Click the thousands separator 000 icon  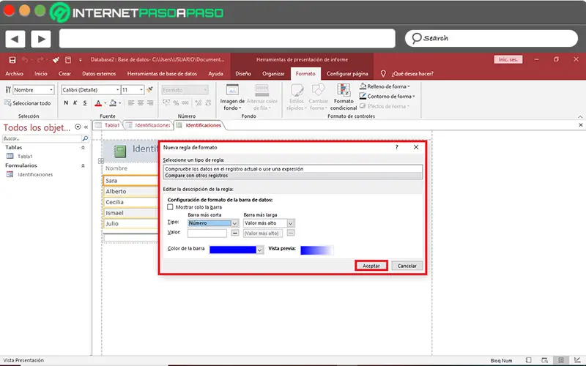pyautogui.click(x=185, y=103)
